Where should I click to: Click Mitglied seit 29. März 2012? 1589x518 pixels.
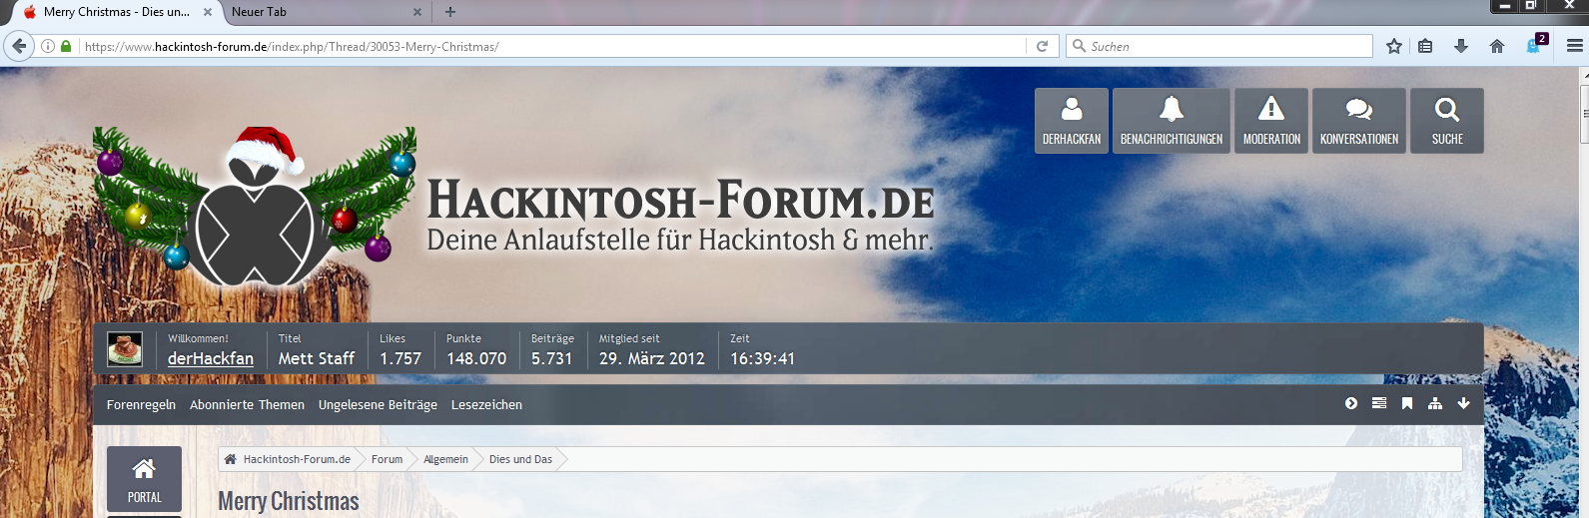(652, 358)
